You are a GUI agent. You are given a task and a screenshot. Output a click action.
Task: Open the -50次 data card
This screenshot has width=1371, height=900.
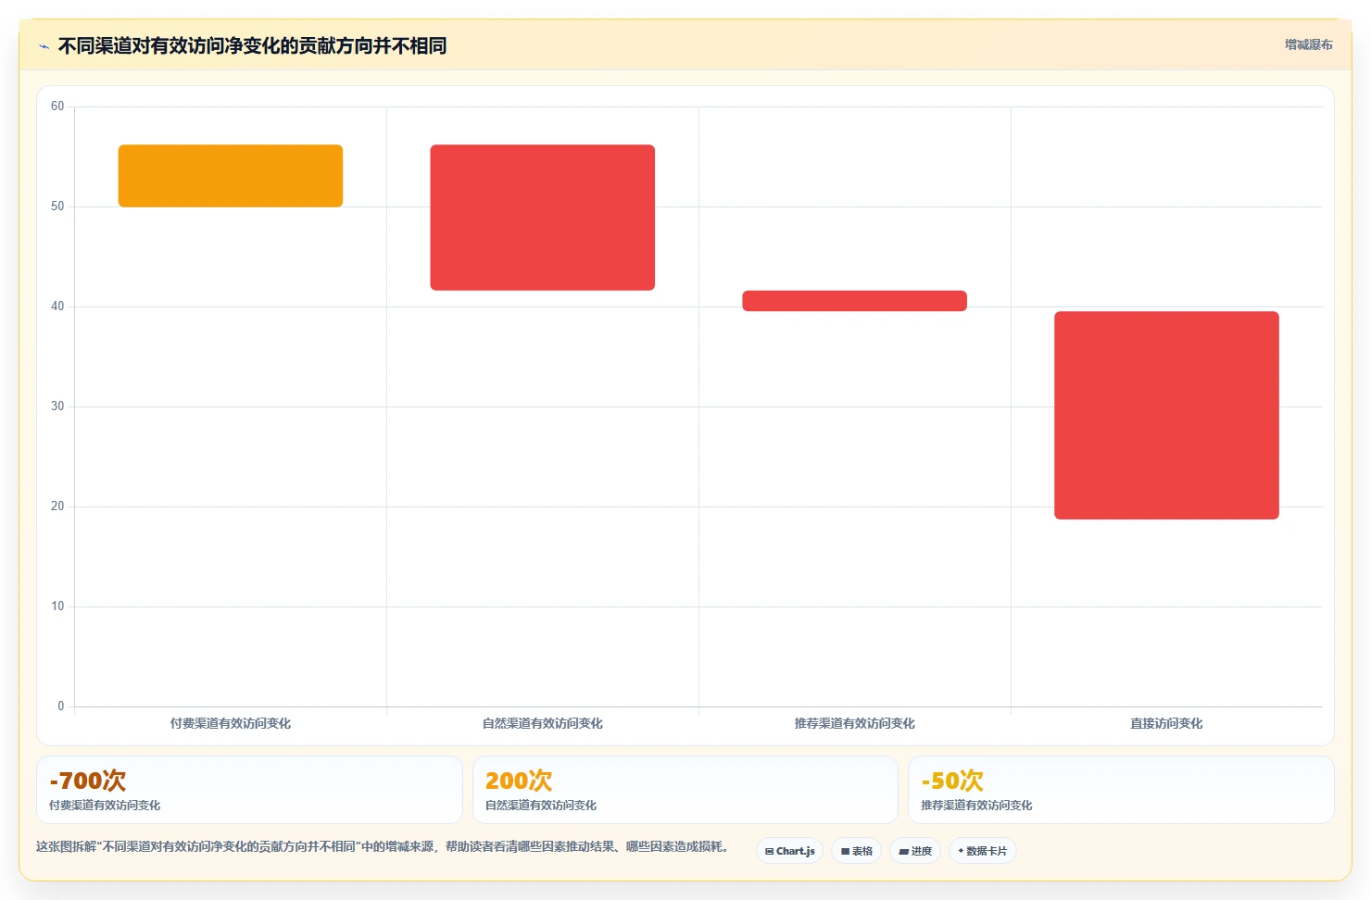click(x=1121, y=790)
